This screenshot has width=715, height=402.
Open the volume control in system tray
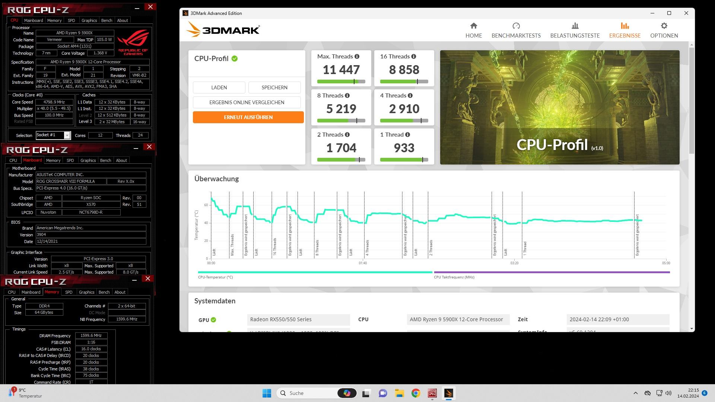[x=668, y=393]
